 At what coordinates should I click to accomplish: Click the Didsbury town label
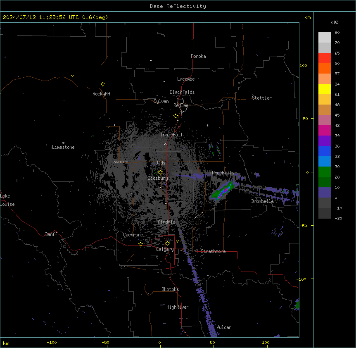tap(158, 178)
